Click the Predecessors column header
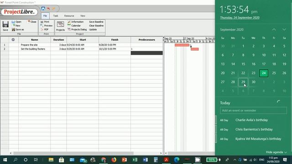292x164 pixels. coord(146,40)
